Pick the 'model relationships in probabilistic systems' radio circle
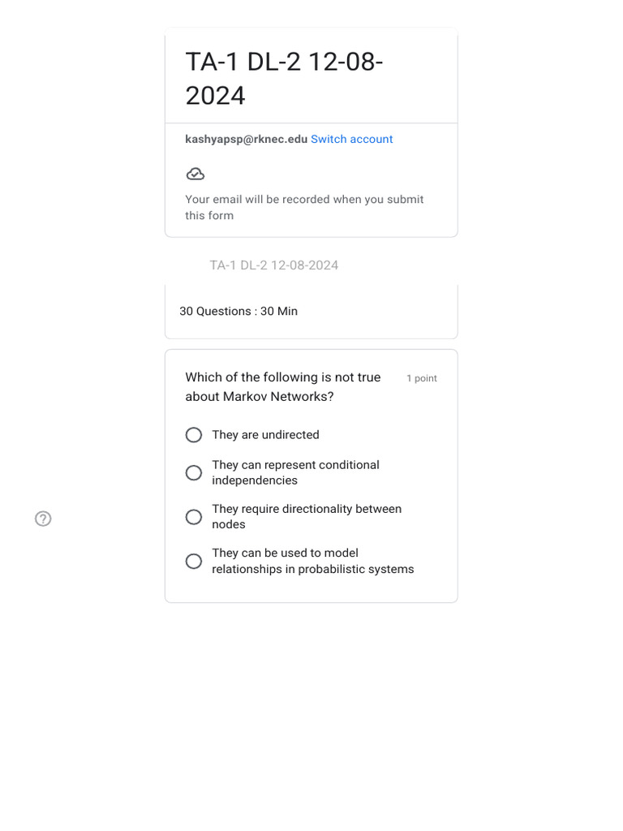This screenshot has height=831, width=623. click(x=194, y=562)
